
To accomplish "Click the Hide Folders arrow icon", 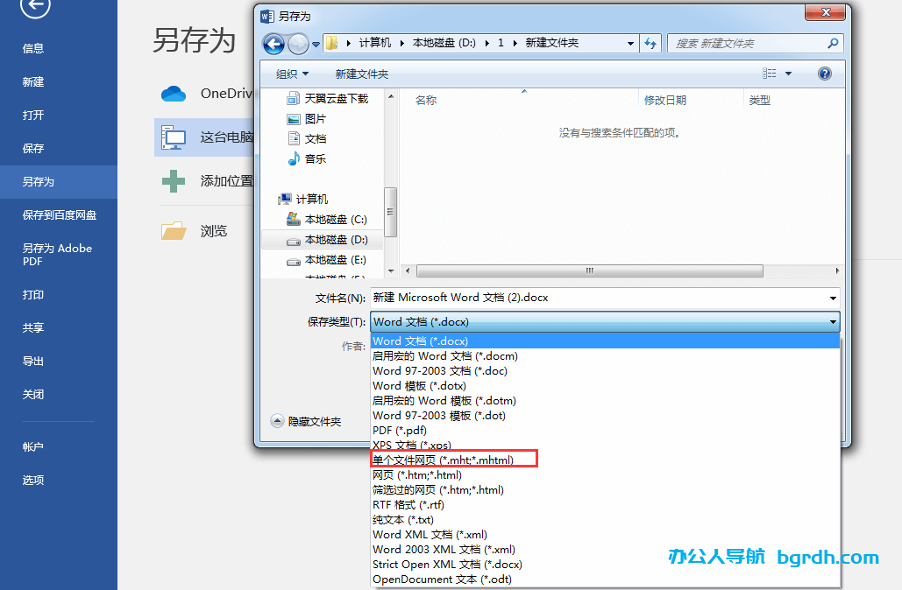I will coord(277,421).
